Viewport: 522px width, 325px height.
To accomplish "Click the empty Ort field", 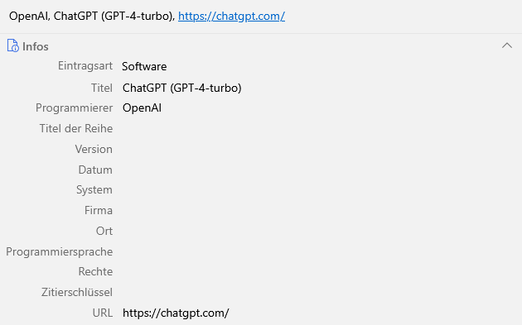I will point(318,231).
